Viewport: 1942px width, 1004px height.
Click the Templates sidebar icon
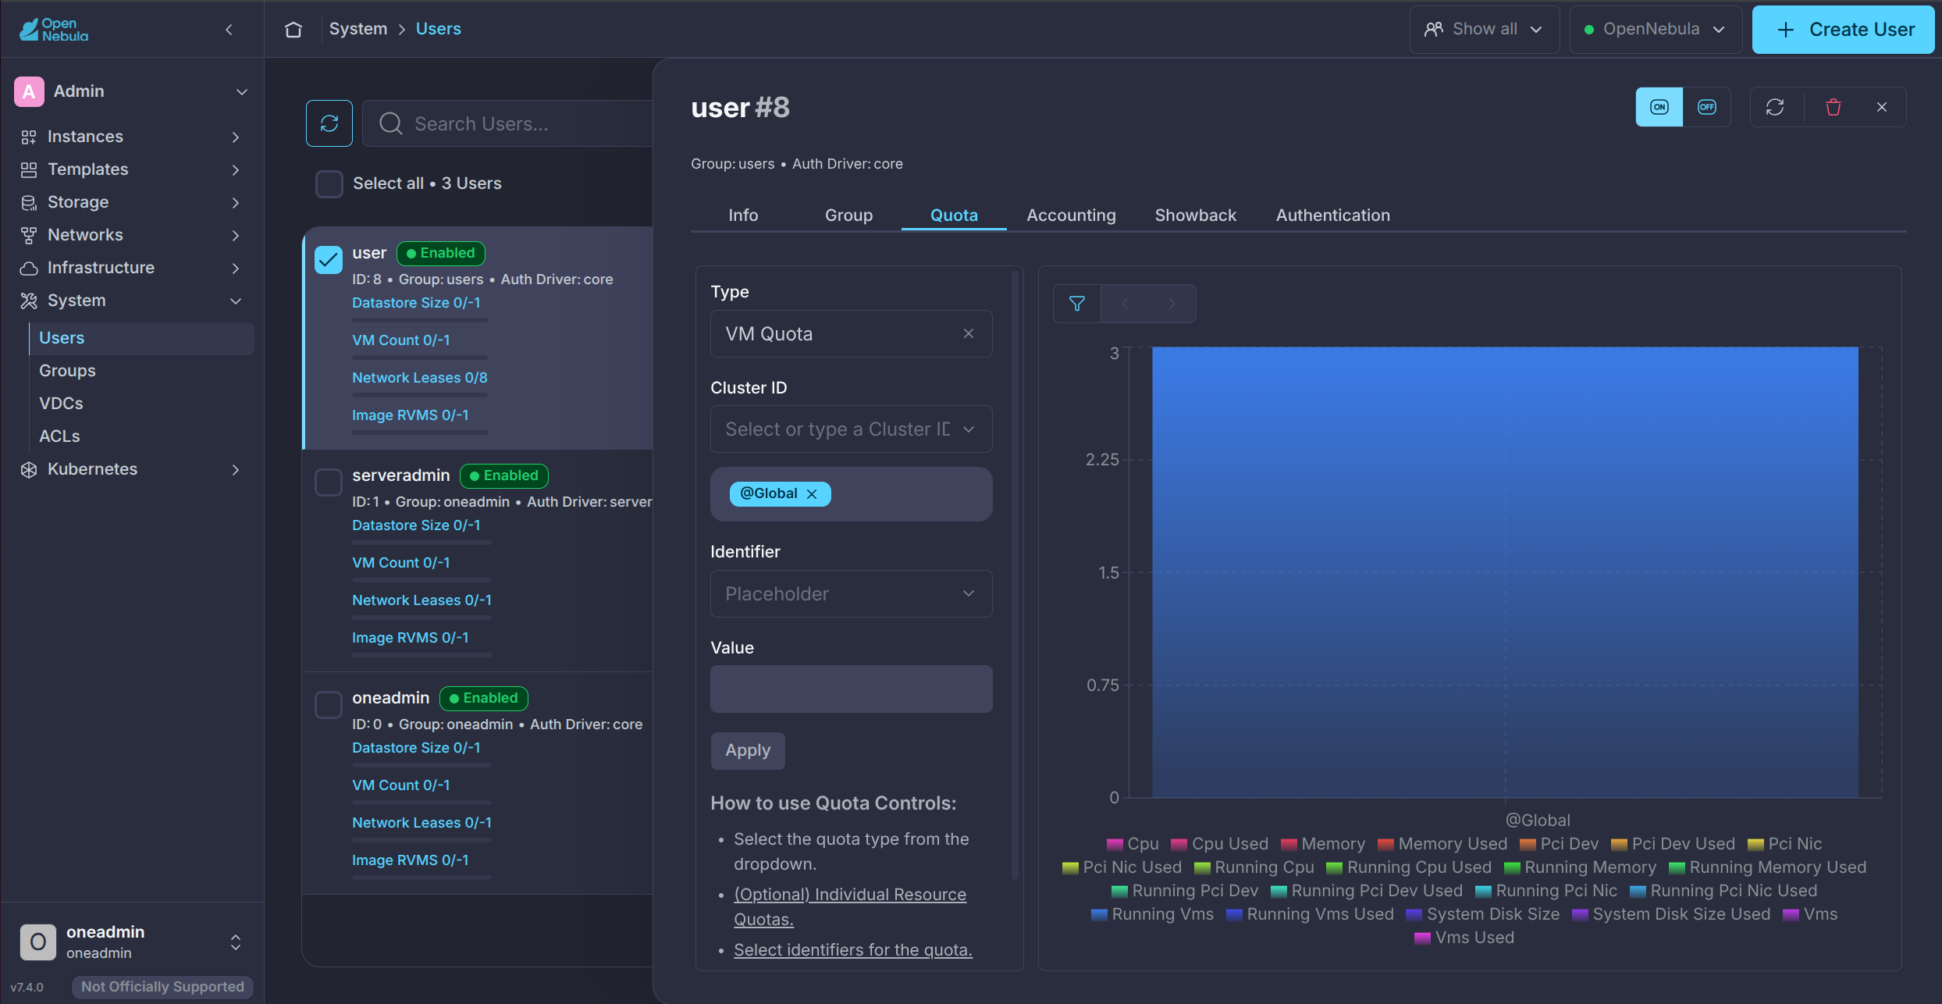pyautogui.click(x=29, y=169)
